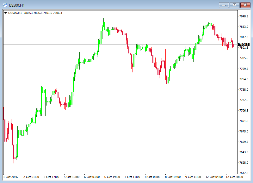Click the 2 Oct 01:00 time axis label

(x=31, y=177)
